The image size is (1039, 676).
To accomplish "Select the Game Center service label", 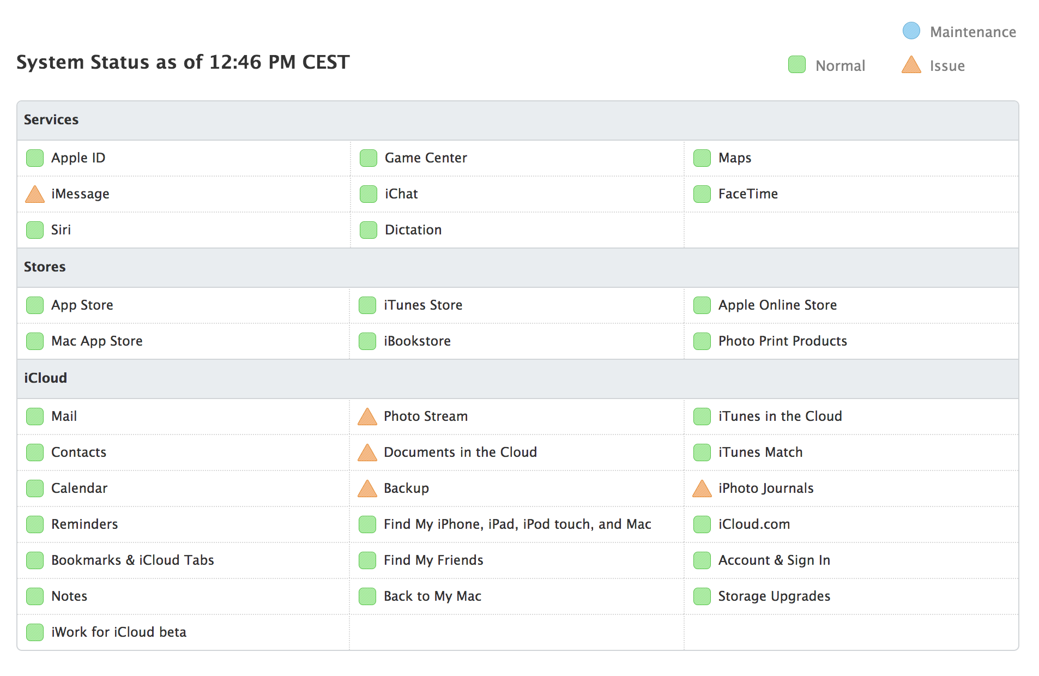I will [426, 158].
